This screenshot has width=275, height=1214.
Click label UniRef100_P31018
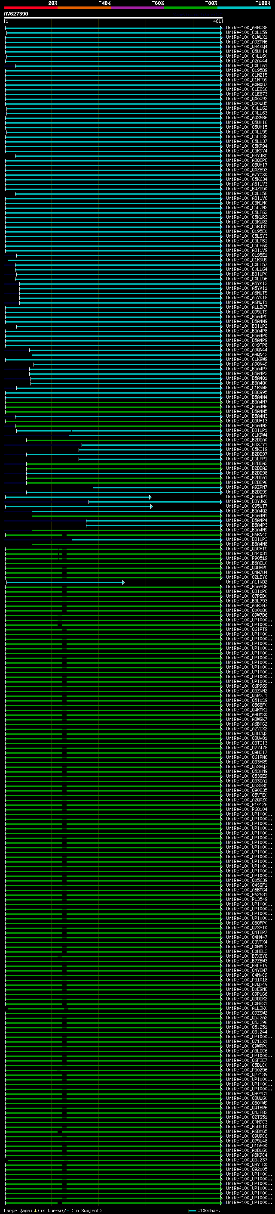[x=247, y=980]
